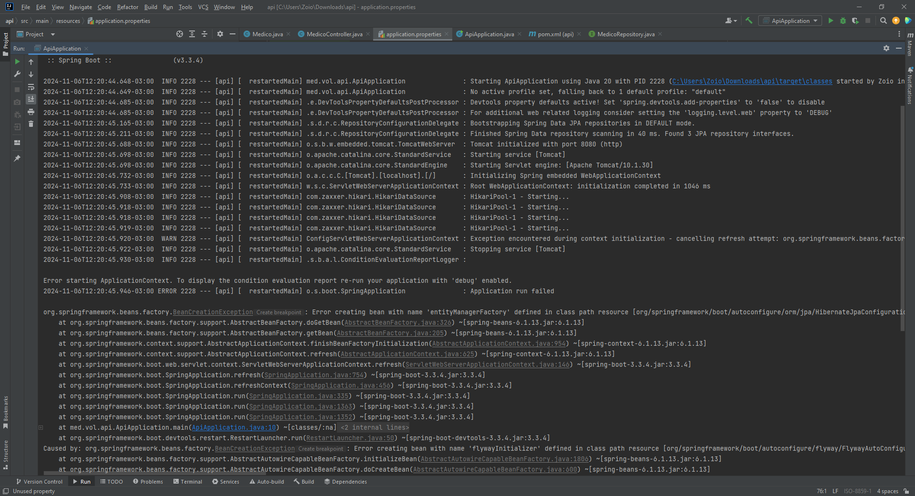Viewport: 915px width, 496px height.
Task: Open the Tools menu
Action: coord(185,7)
